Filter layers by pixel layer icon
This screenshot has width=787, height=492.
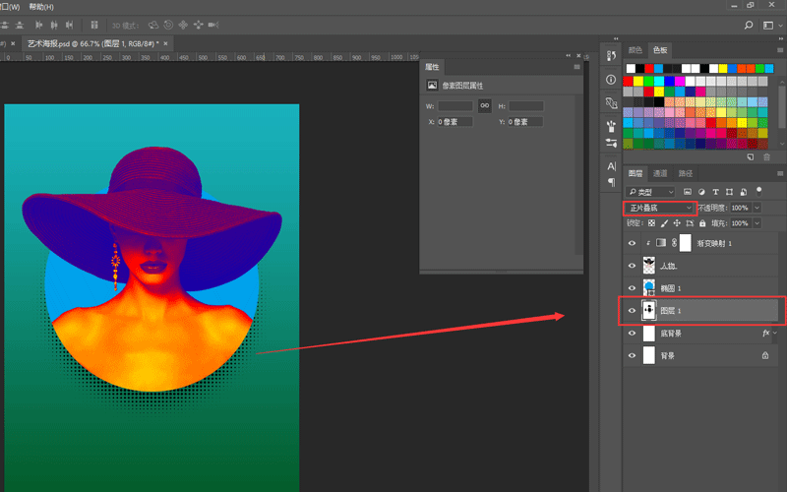688,192
